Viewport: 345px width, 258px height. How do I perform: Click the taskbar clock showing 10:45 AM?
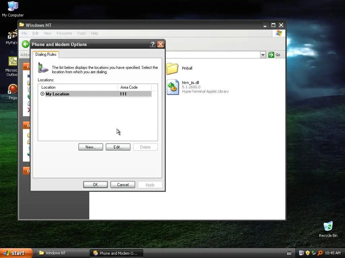coord(333,253)
